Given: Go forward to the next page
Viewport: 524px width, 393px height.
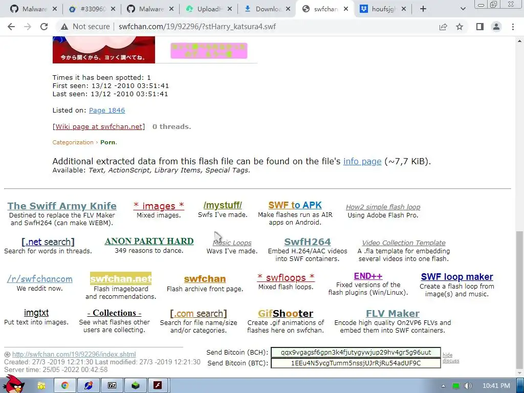Looking at the screenshot, I should [x=28, y=27].
